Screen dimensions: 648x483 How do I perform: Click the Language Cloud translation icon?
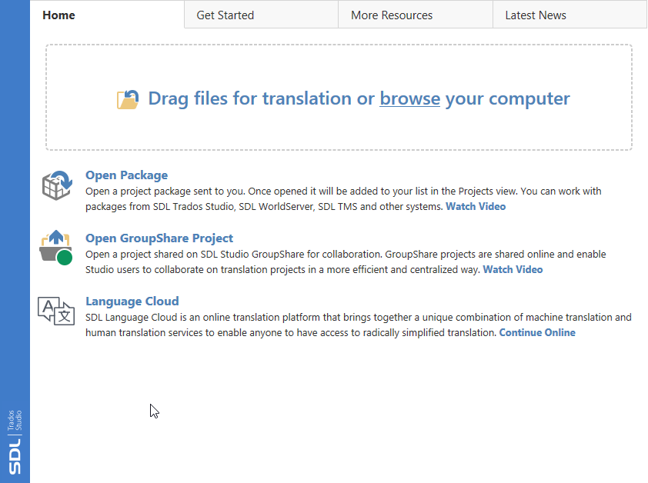(56, 311)
